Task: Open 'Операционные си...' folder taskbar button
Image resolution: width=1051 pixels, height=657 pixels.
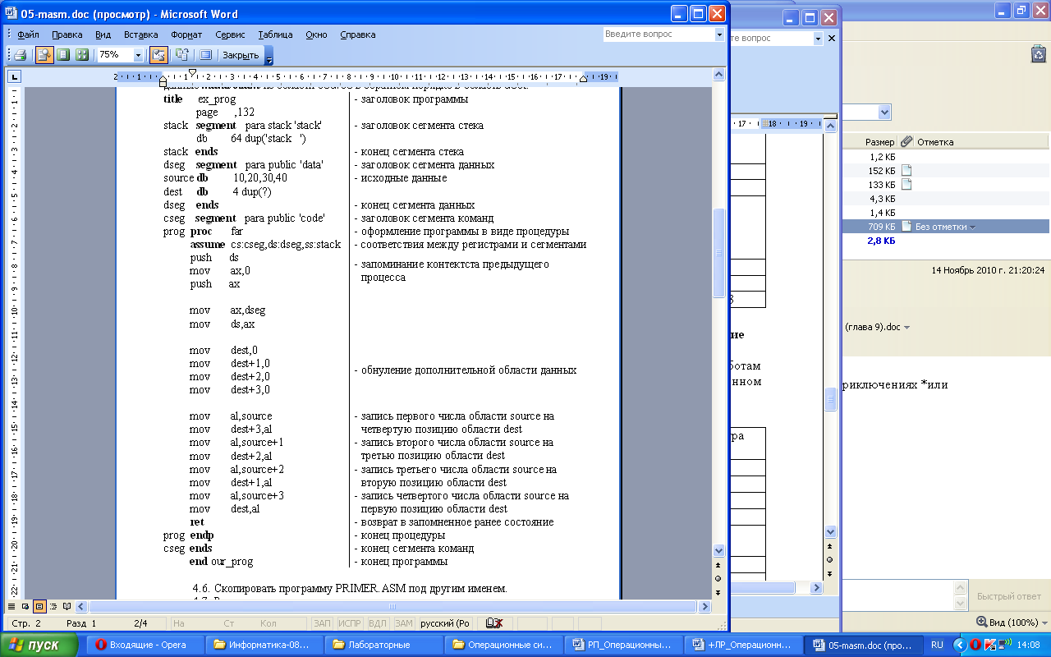Action: (x=504, y=645)
